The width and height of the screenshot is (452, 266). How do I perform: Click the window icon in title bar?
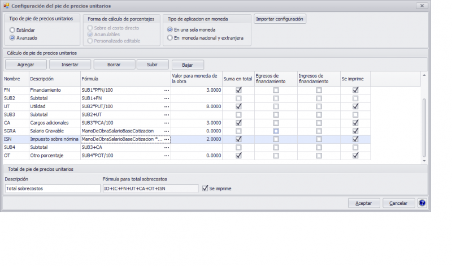pyautogui.click(x=6, y=5)
